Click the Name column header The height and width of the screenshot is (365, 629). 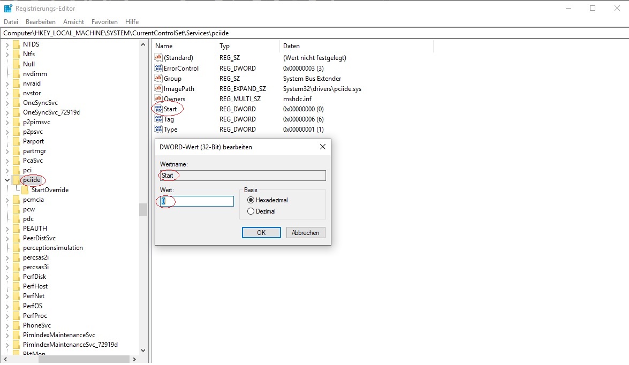(184, 45)
